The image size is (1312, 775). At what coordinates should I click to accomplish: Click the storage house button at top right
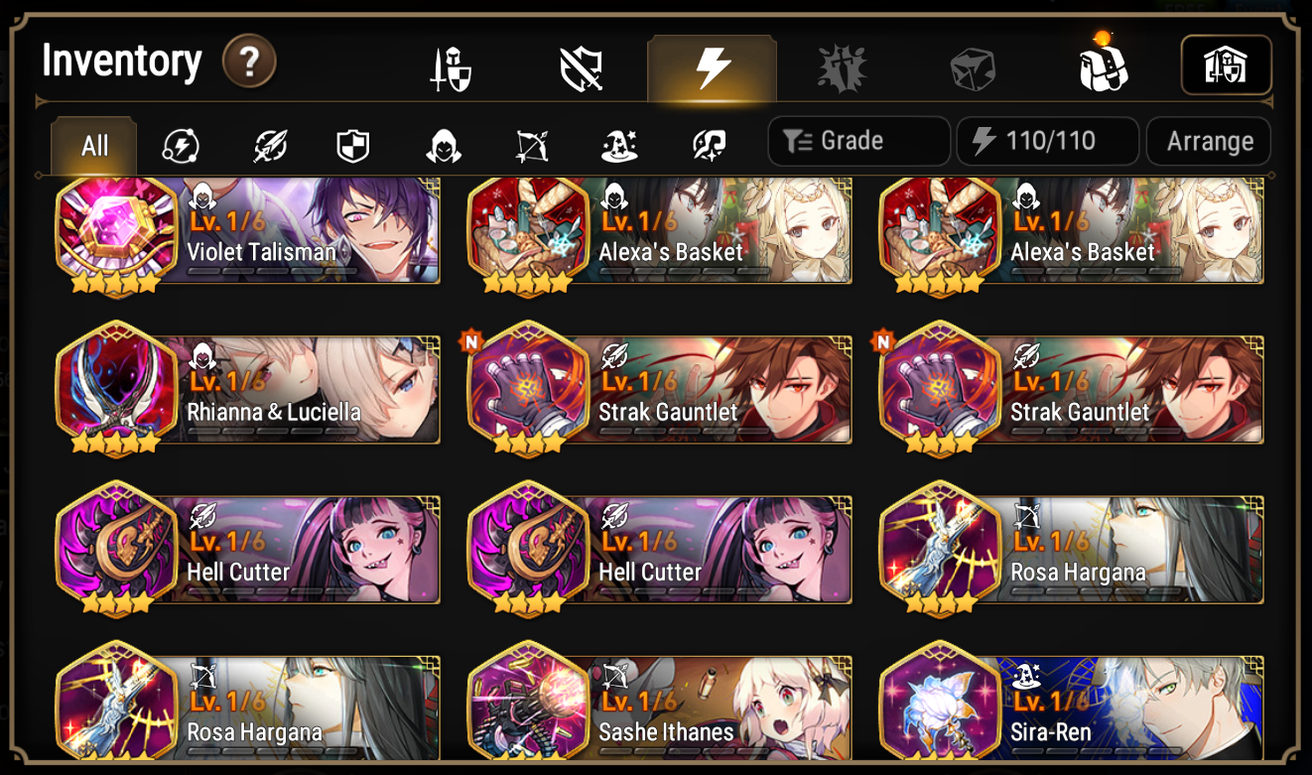point(1226,65)
